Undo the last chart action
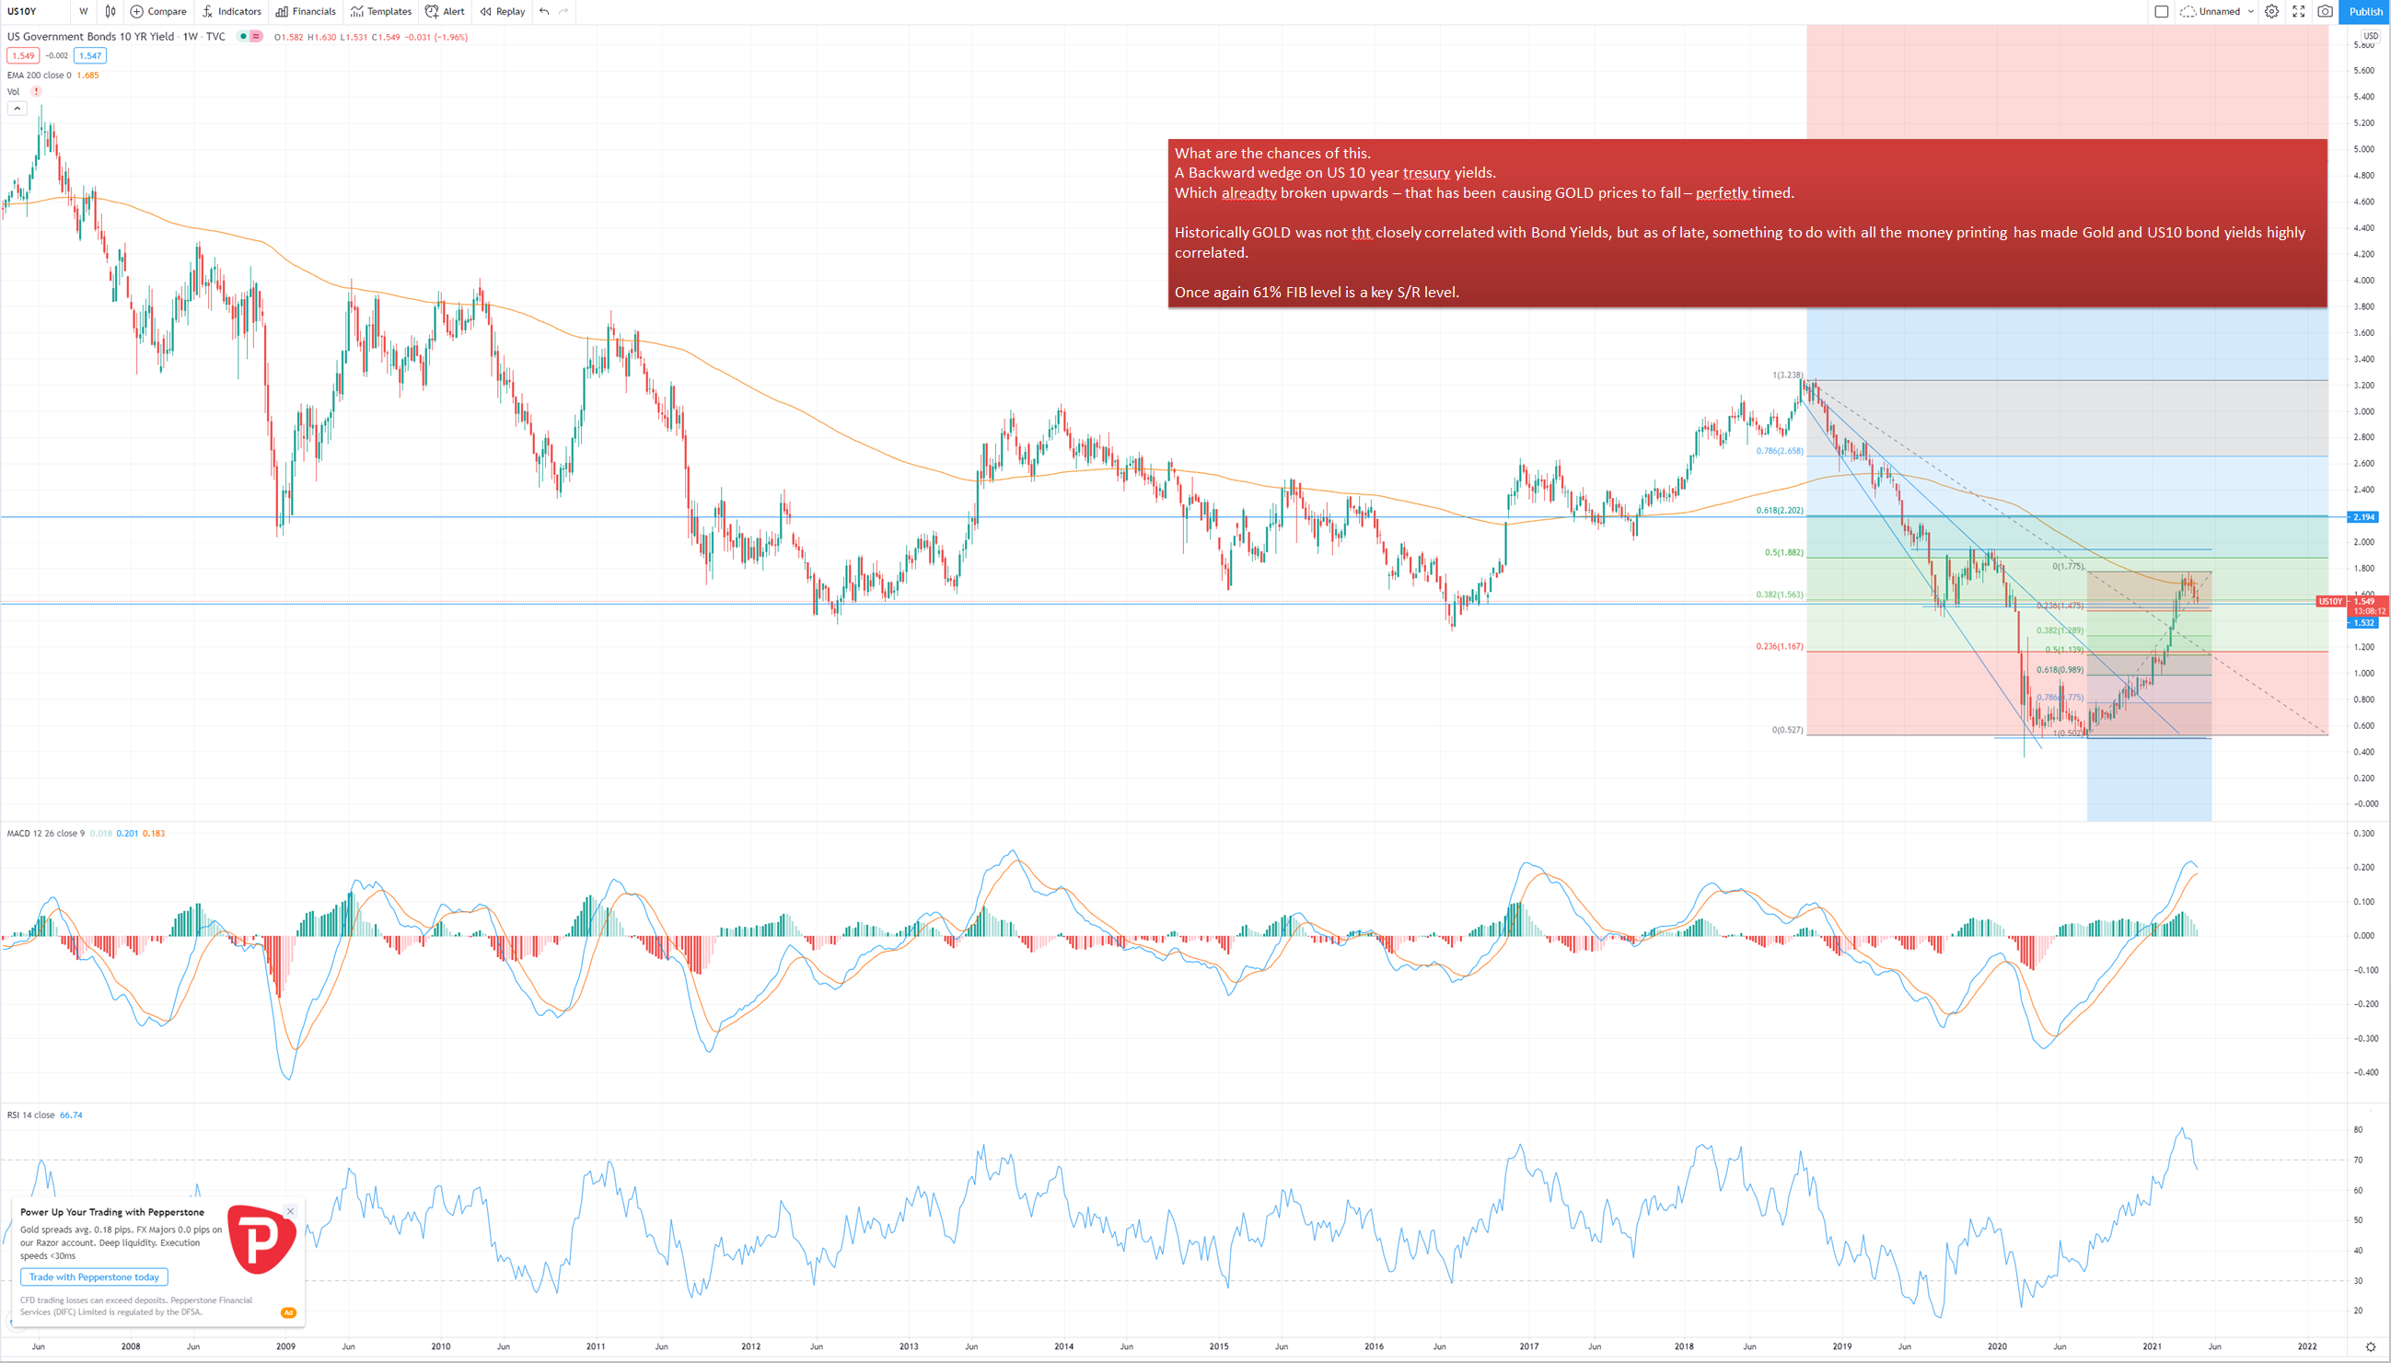This screenshot has width=2391, height=1363. click(544, 11)
